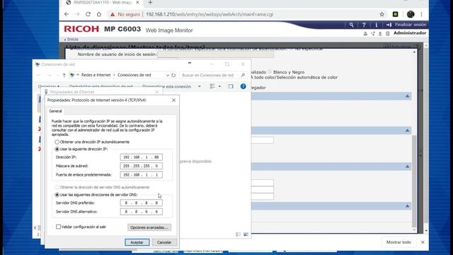Close the browser downloads bar
Viewport: 453px width, 255px height.
click(423, 242)
